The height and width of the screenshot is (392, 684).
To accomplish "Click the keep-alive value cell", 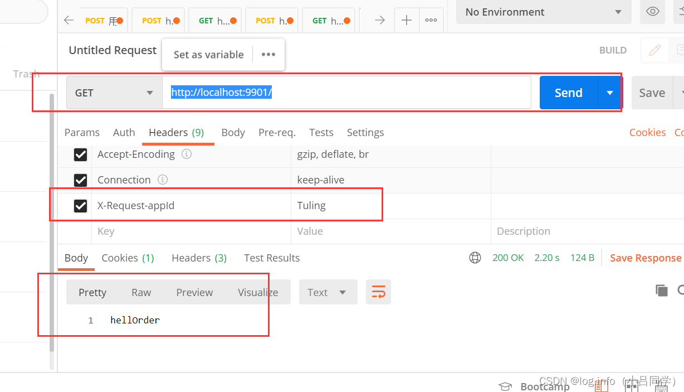I will (x=391, y=180).
